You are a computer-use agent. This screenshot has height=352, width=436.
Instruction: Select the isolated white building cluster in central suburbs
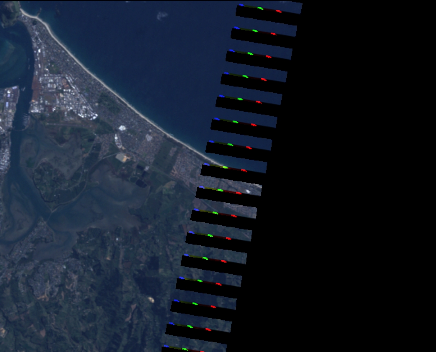[x=122, y=128]
